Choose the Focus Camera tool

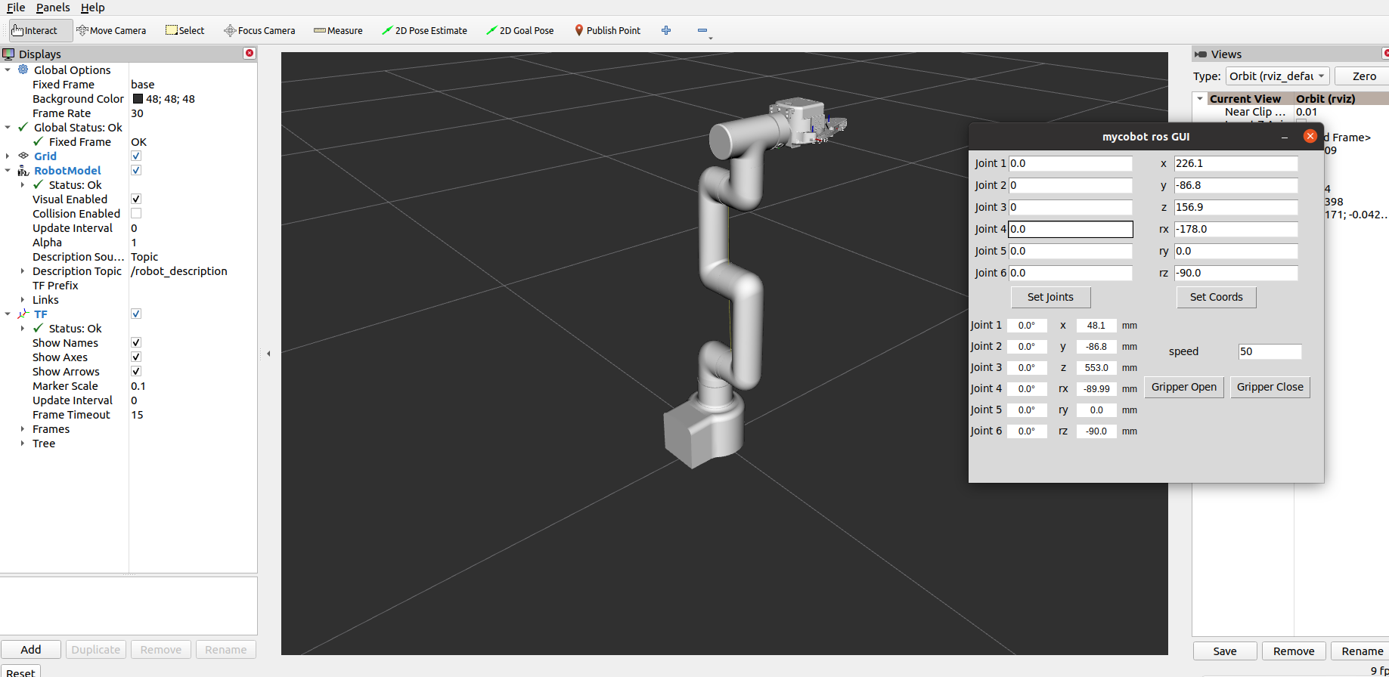point(259,30)
